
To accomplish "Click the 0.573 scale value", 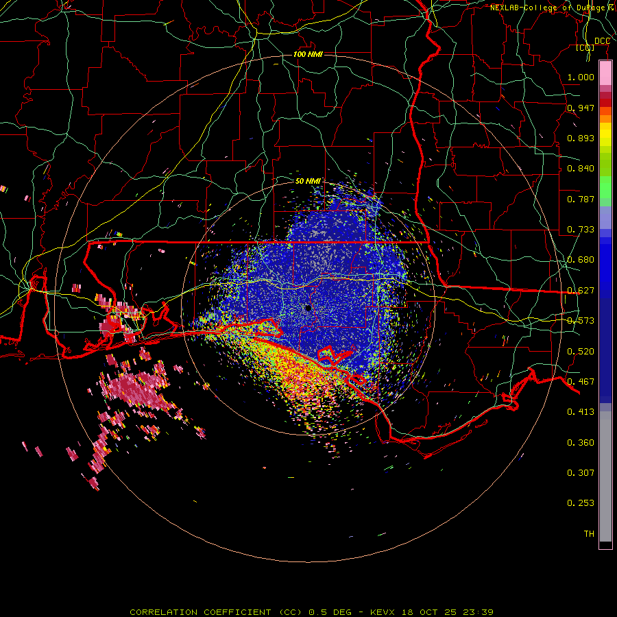I will pos(581,320).
